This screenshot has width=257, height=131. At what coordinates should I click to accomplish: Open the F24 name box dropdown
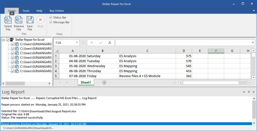point(77,43)
